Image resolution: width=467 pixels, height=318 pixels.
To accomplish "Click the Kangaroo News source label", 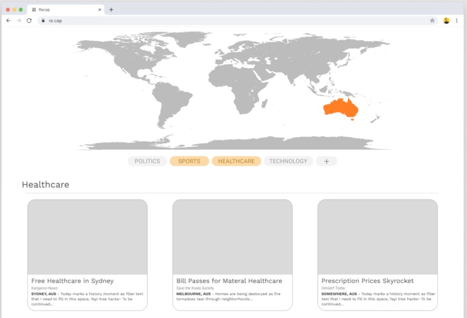I will pyautogui.click(x=45, y=288).
